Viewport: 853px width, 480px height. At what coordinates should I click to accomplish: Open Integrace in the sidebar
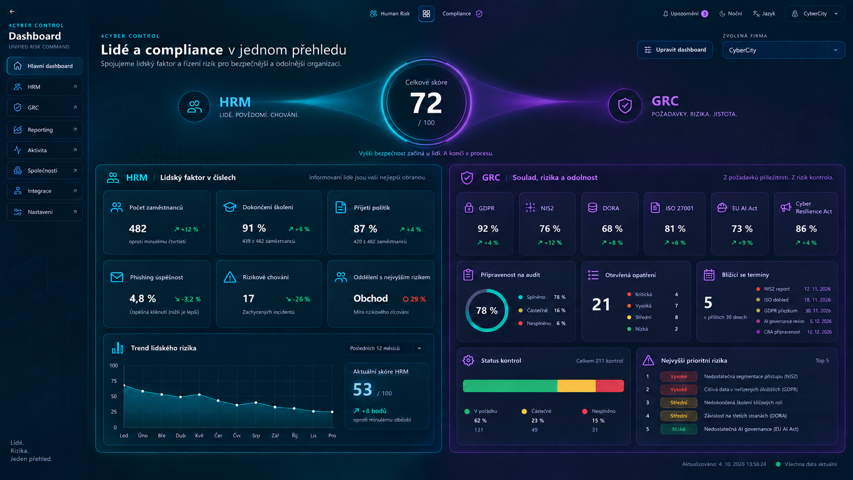point(45,191)
